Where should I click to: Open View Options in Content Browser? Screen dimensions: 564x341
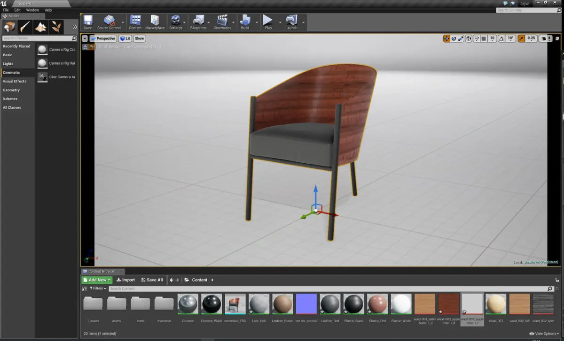(x=545, y=333)
